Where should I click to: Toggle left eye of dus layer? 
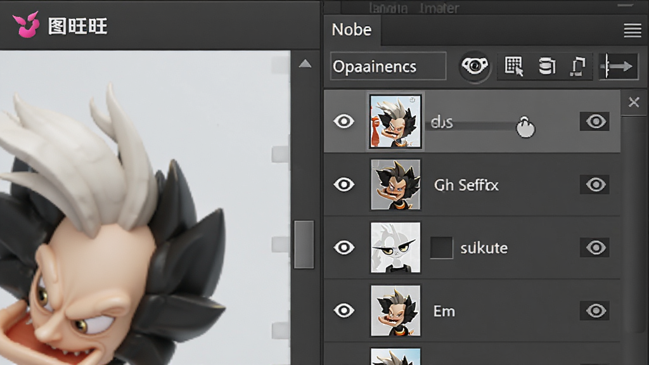click(x=344, y=121)
